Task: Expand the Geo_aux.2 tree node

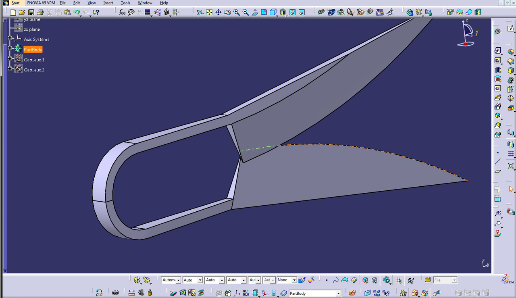Action: click(x=10, y=68)
